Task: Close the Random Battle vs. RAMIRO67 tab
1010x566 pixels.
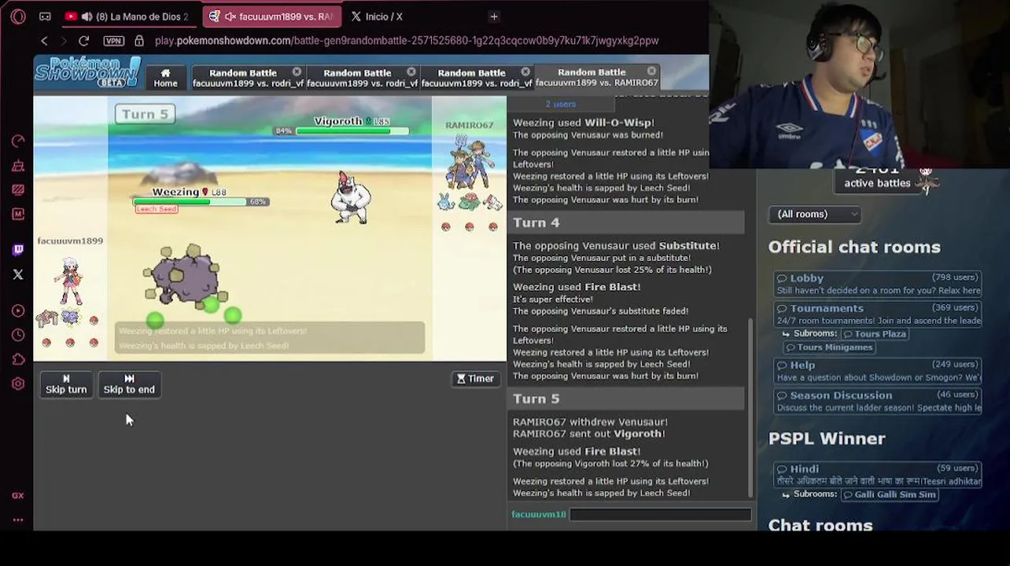Action: 651,71
